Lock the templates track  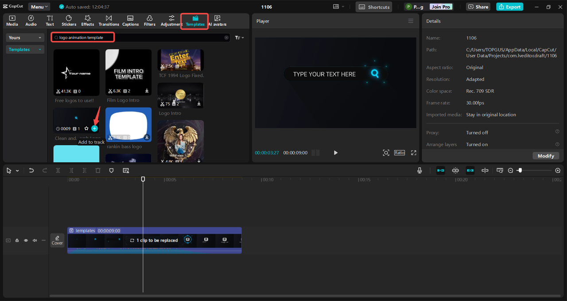[17, 240]
